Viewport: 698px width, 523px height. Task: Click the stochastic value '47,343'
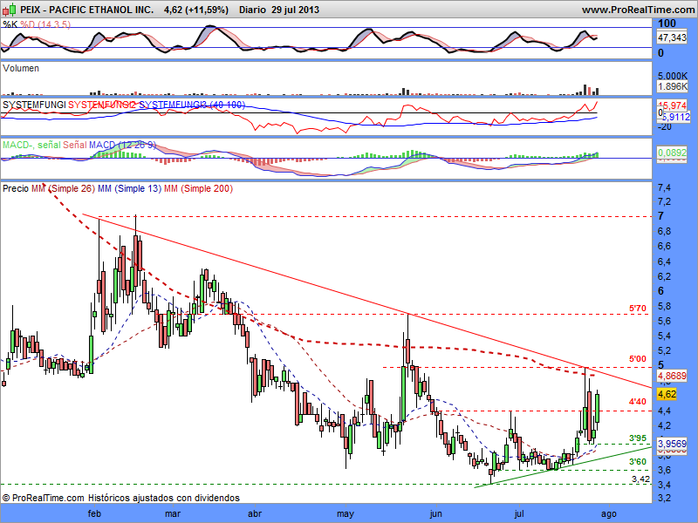[x=672, y=37]
